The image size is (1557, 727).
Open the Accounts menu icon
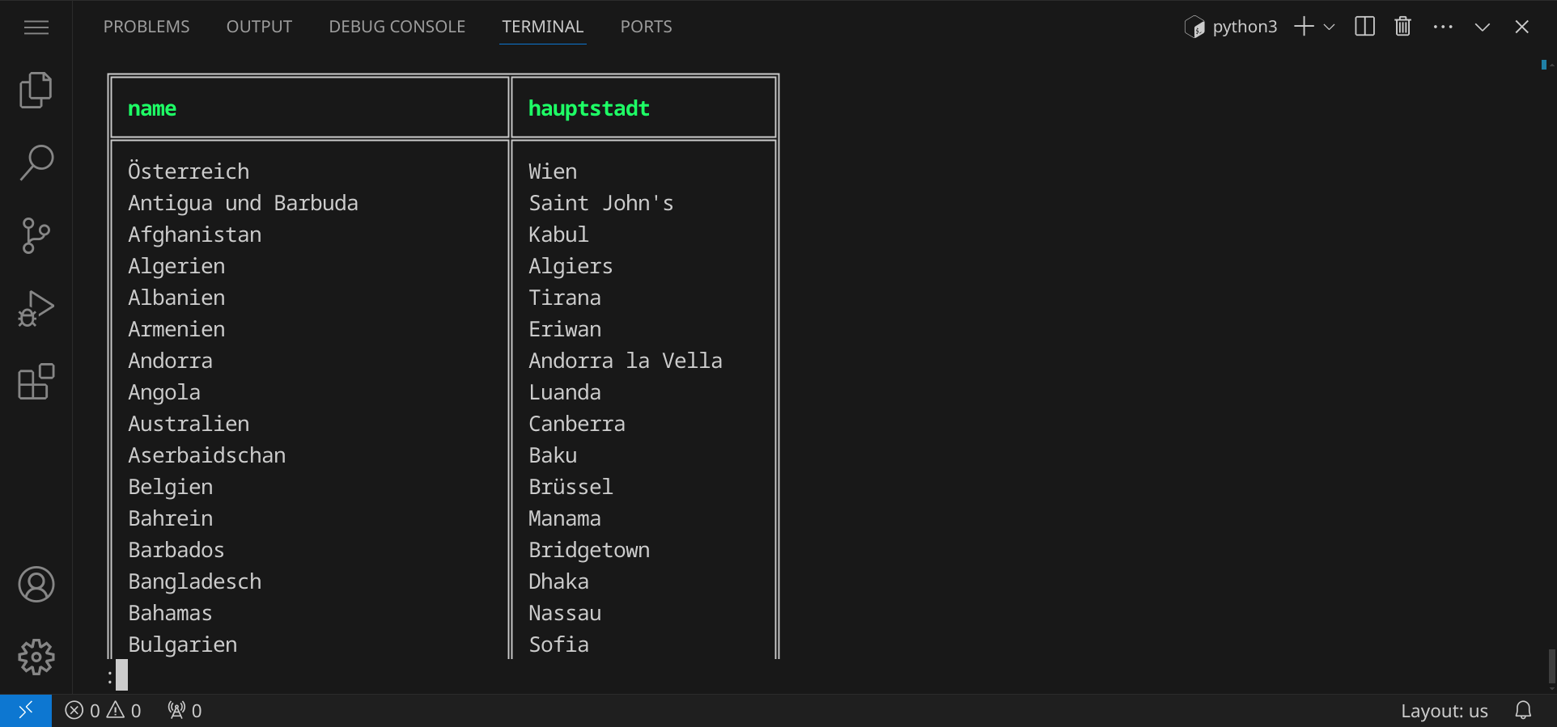(x=36, y=585)
